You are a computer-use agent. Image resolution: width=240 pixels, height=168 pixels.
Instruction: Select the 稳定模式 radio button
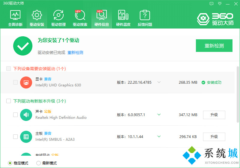[10, 163]
